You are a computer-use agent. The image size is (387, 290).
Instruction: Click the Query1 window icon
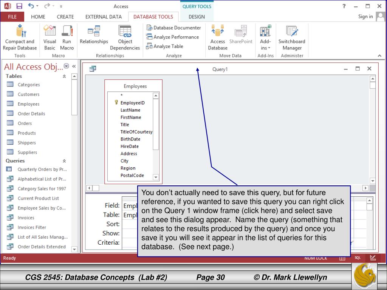click(x=93, y=69)
